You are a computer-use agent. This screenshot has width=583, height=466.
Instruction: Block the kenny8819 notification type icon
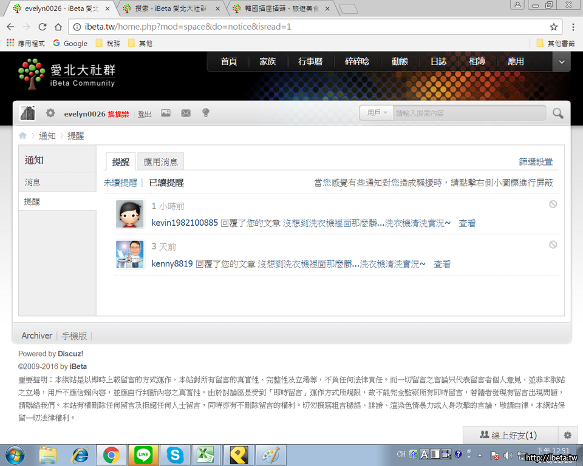(x=553, y=245)
